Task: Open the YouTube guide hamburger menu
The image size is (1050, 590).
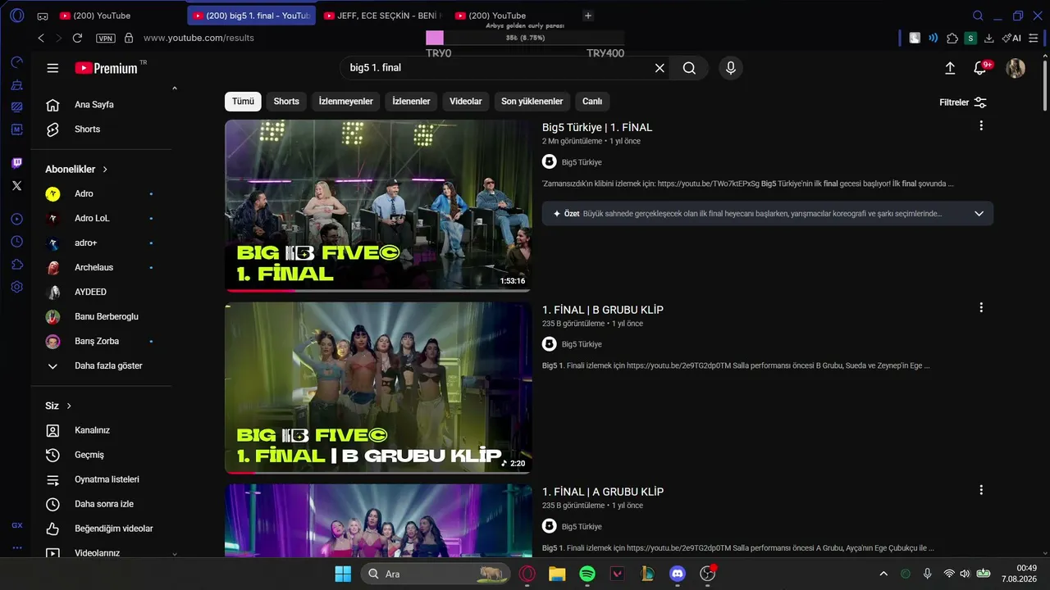Action: click(x=52, y=68)
